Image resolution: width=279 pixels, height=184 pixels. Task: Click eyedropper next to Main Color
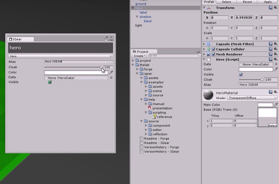pos(276,105)
